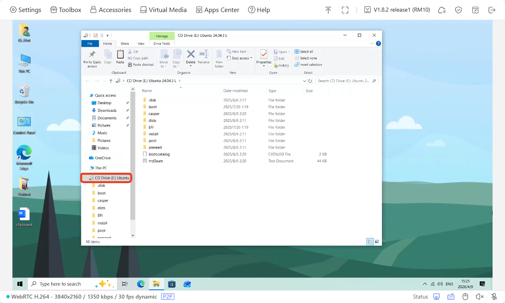The width and height of the screenshot is (505, 303).
Task: Select the md5sum text document
Action: point(156,161)
